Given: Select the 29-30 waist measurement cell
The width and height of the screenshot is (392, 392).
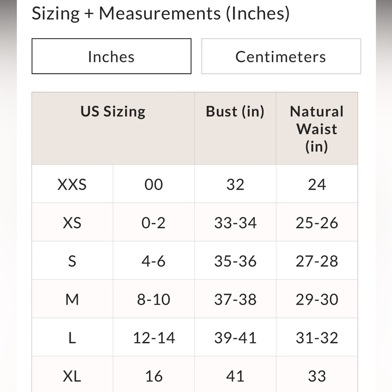Looking at the screenshot, I should [317, 299].
